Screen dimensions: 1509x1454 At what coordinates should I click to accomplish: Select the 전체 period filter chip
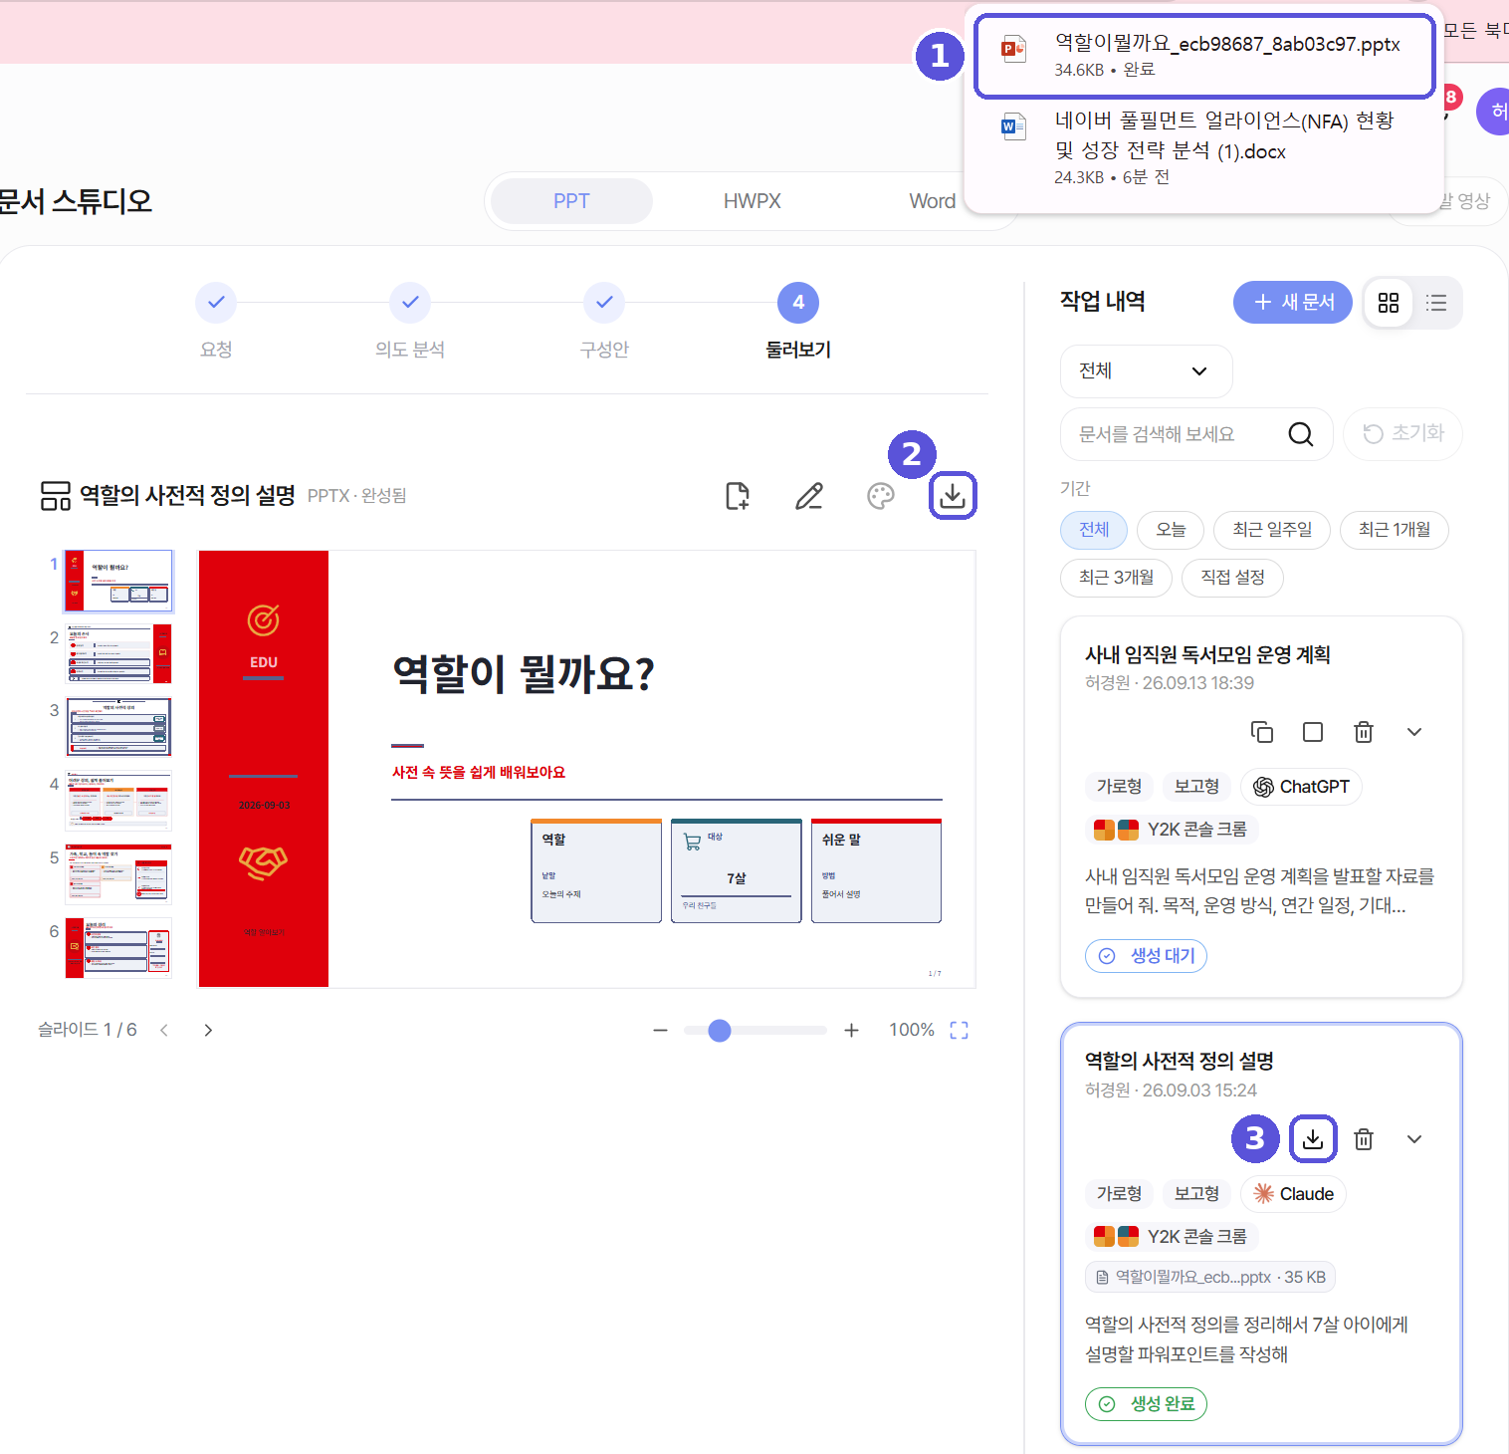(x=1094, y=530)
